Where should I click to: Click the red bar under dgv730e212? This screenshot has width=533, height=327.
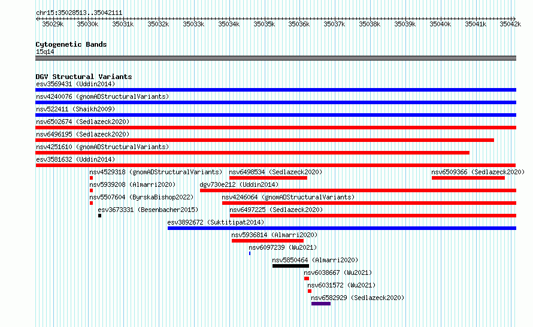358,190
